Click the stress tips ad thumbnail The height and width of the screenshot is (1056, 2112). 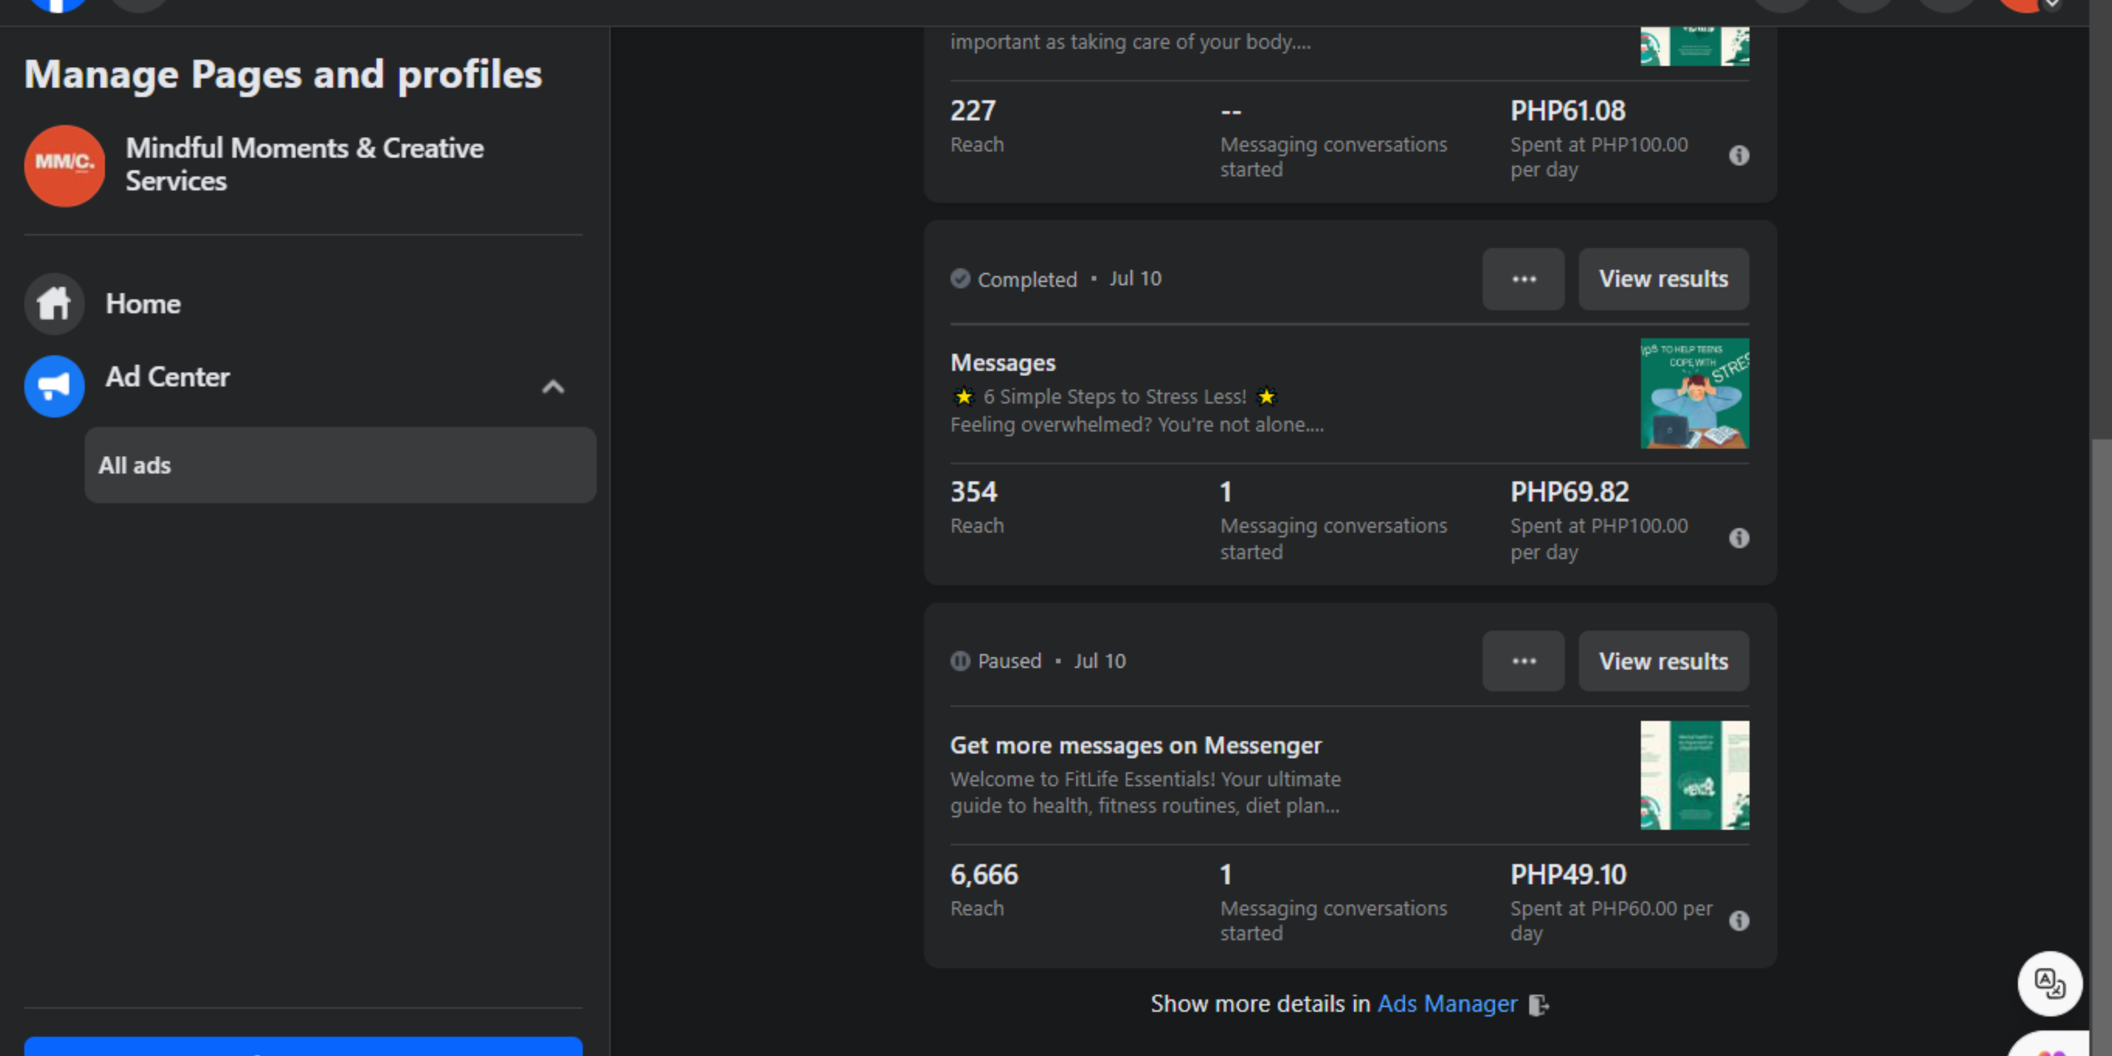[1694, 394]
